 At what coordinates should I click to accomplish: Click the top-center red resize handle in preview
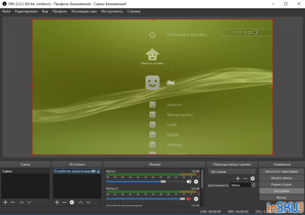coord(153,19)
